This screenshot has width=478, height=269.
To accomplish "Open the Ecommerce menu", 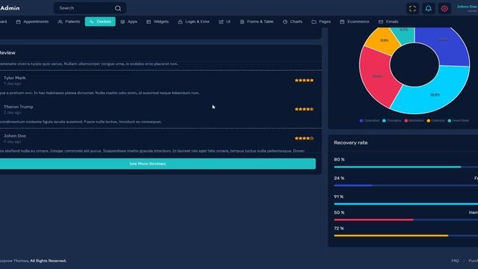I will pos(354,22).
